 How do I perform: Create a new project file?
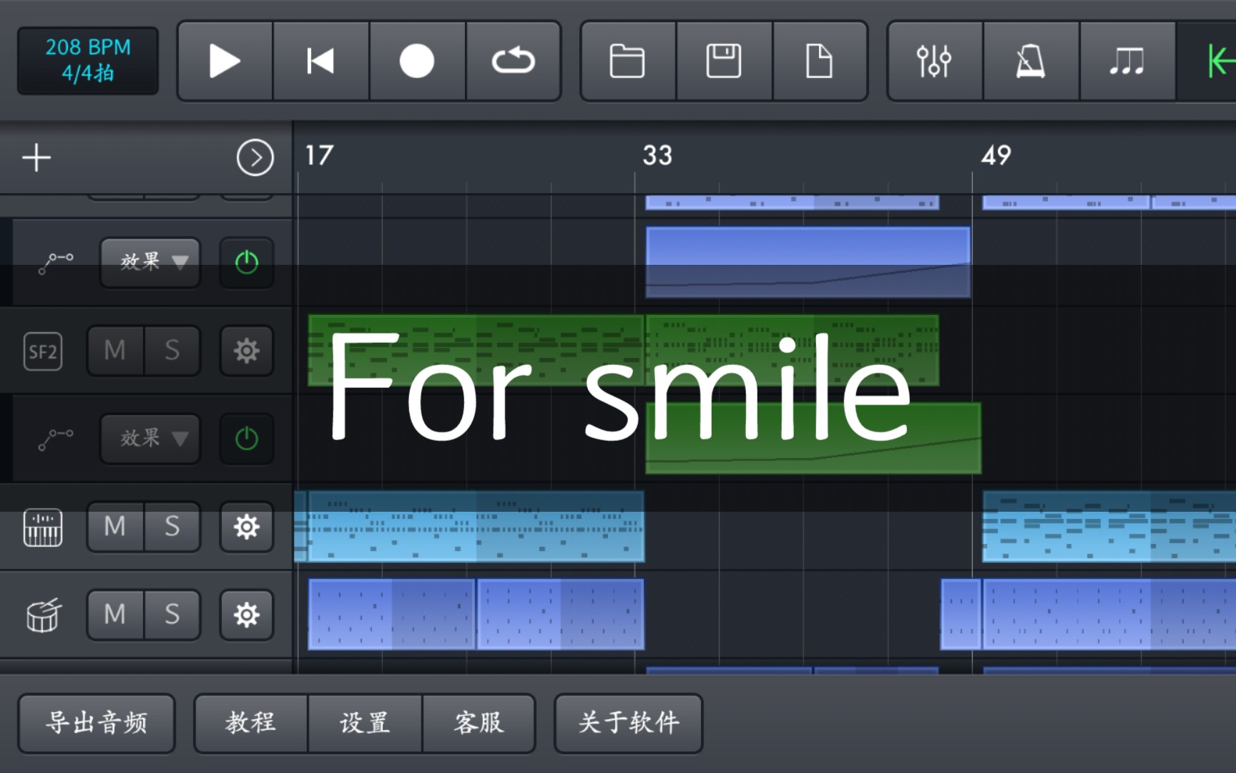[x=820, y=61]
